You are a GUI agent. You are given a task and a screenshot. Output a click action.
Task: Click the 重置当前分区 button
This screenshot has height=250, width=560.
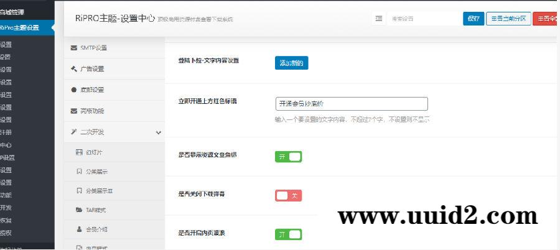pyautogui.click(x=508, y=19)
